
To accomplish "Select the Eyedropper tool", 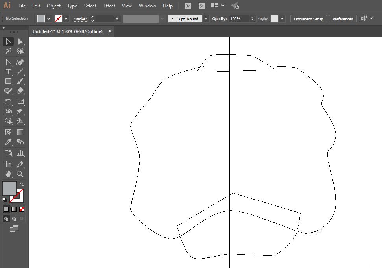I will tap(8, 142).
